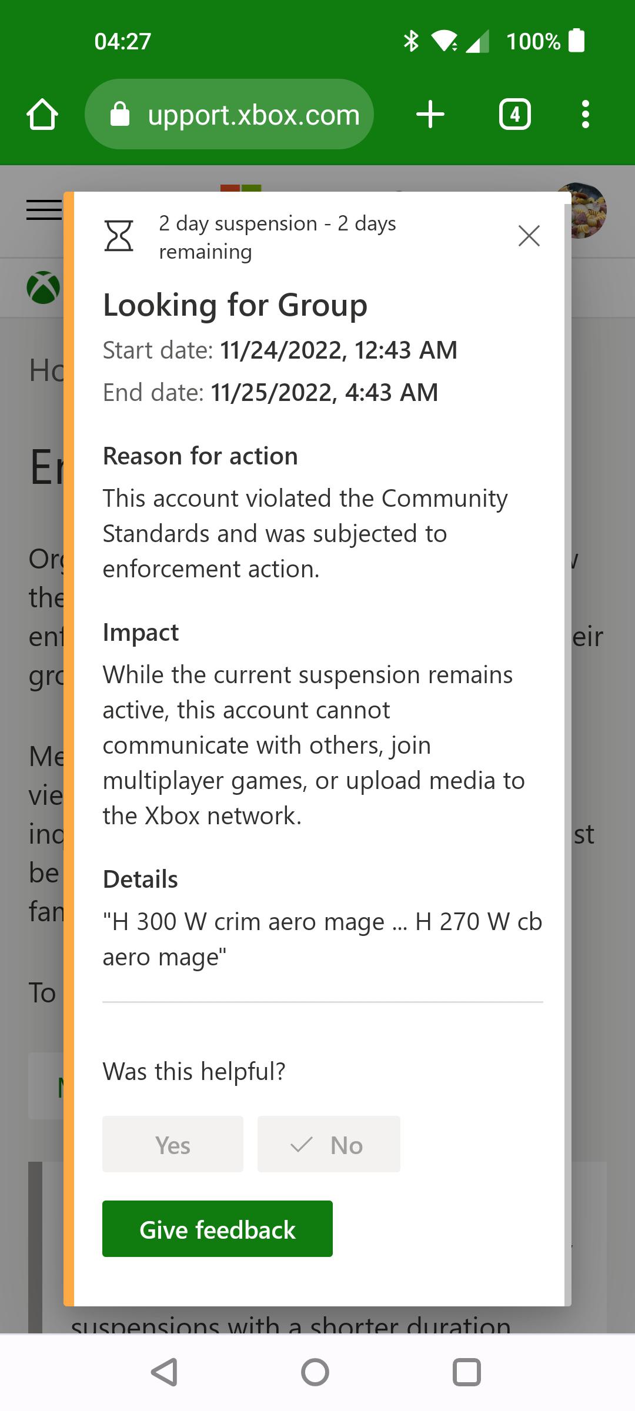Viewport: 635px width, 1411px height.
Task: Open the site navigation hamburger menu
Action: point(43,210)
